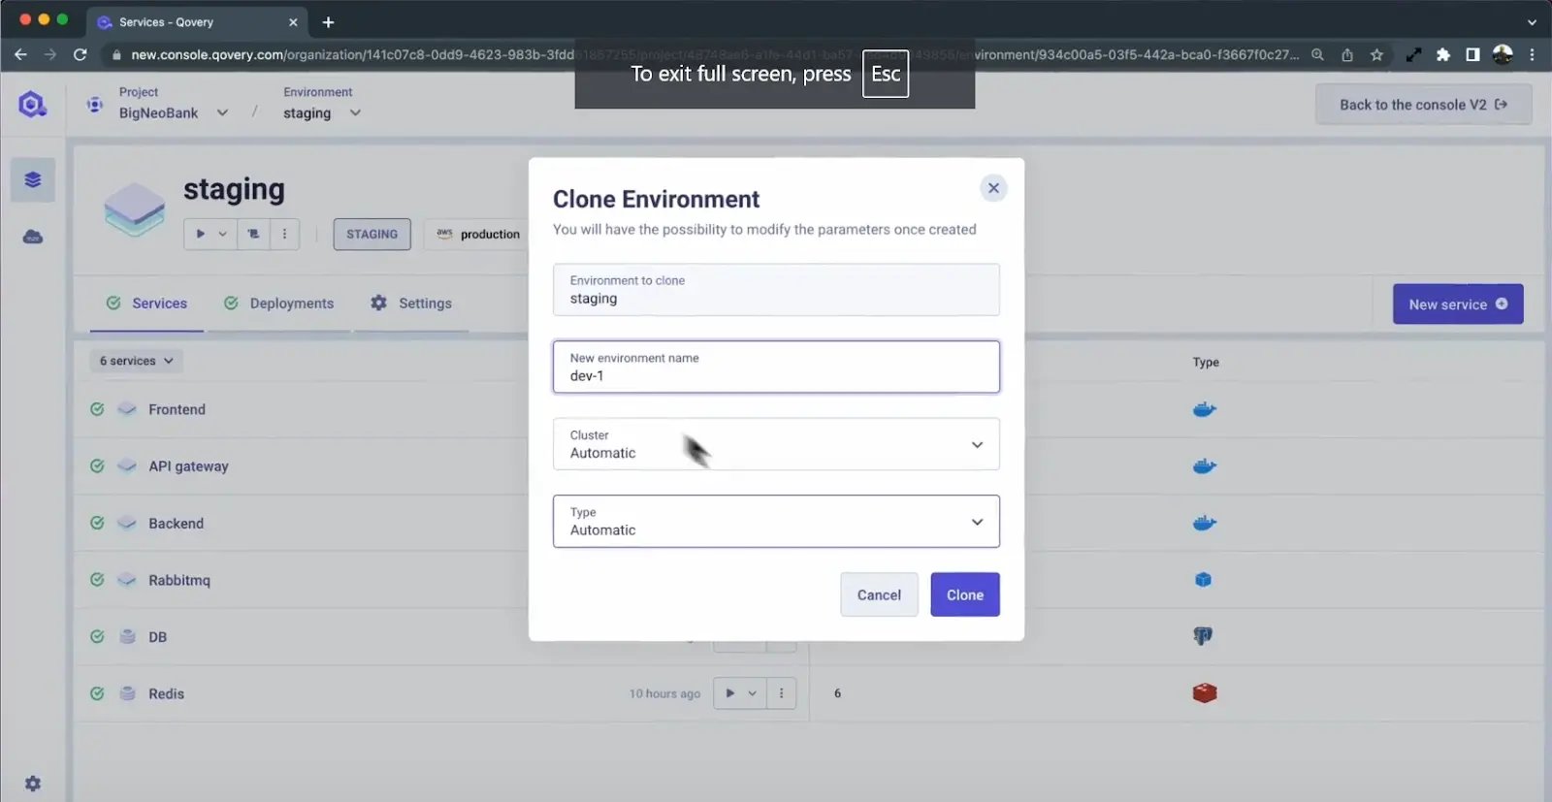This screenshot has height=802, width=1552.
Task: Open the environments layers sidebar icon
Action: [33, 179]
